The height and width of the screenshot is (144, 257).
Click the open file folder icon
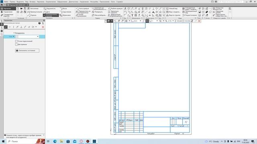point(21,8)
